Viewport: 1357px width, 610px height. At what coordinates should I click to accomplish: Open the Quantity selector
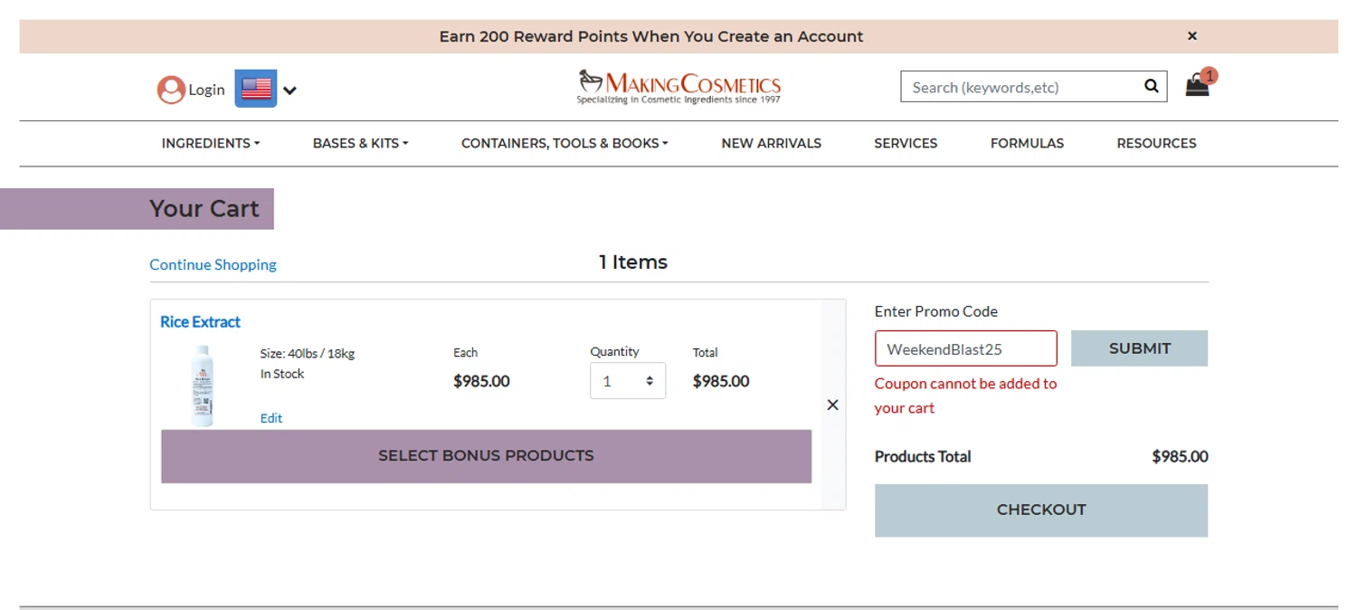coord(628,381)
